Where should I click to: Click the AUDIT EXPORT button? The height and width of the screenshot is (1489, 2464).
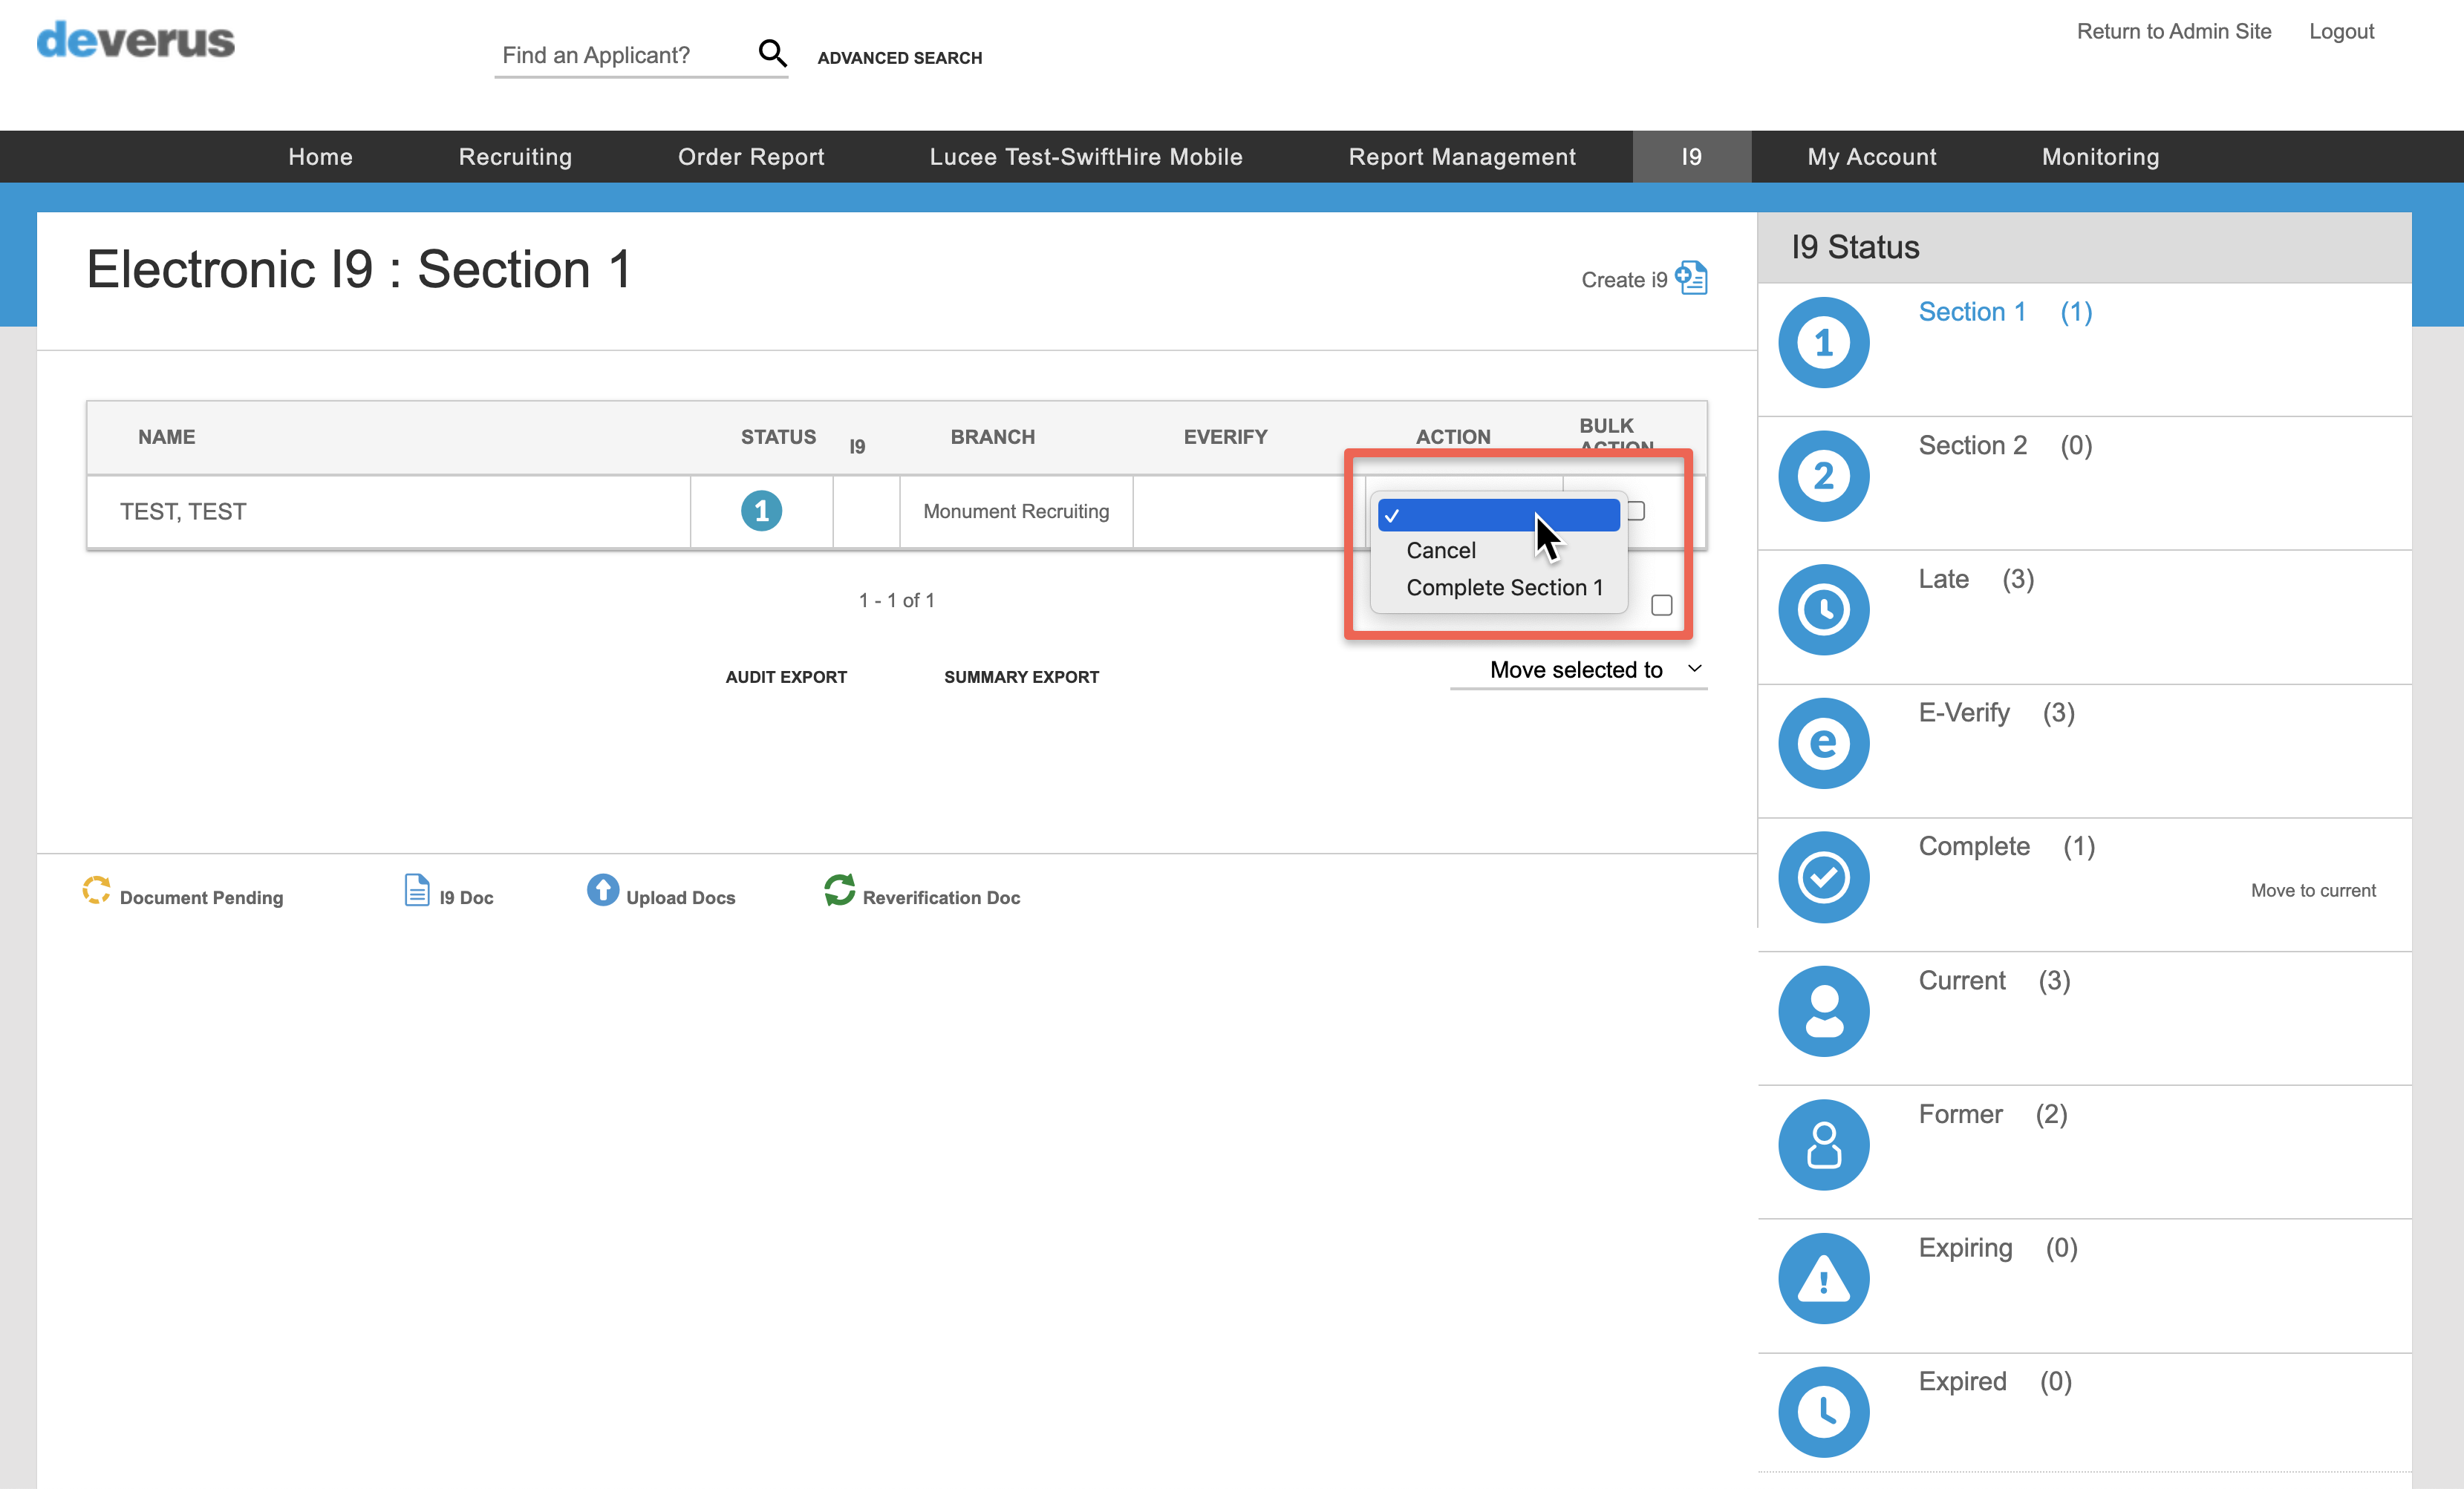point(786,678)
